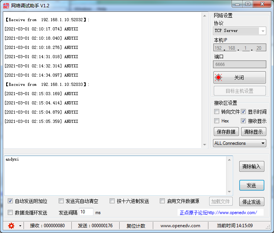This screenshot has height=233, width=274.
Task: Uncheck 自动发送附加位 option
Action: point(10,201)
